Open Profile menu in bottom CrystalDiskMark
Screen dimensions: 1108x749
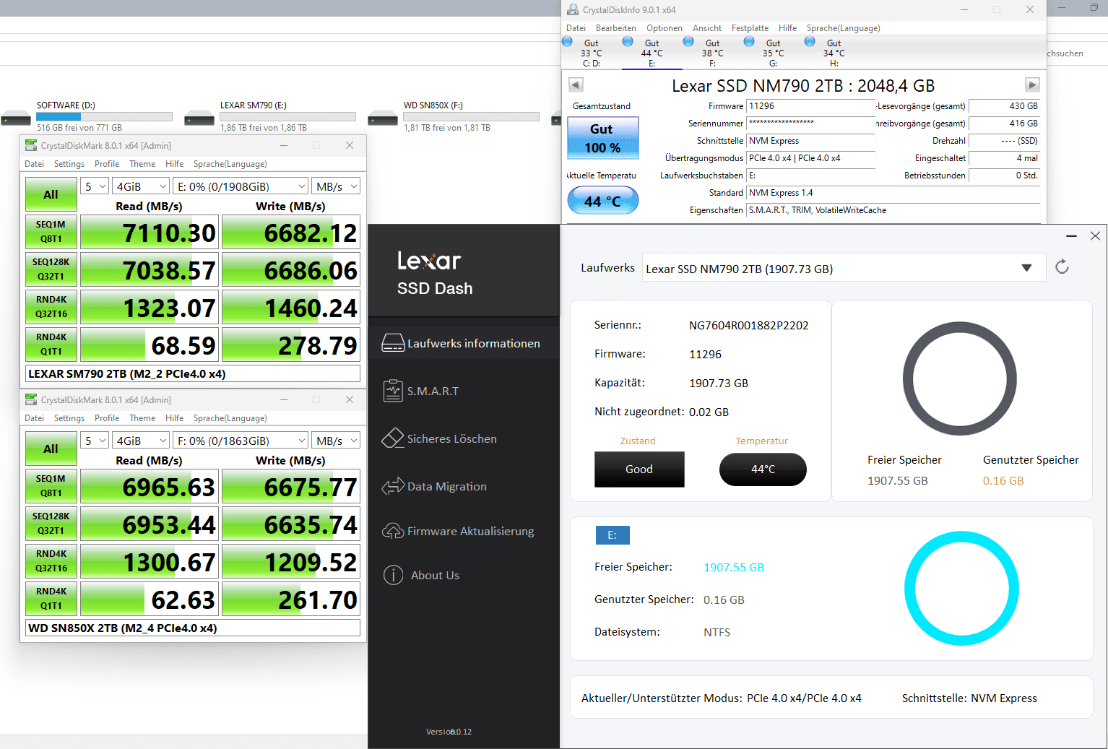click(x=107, y=418)
